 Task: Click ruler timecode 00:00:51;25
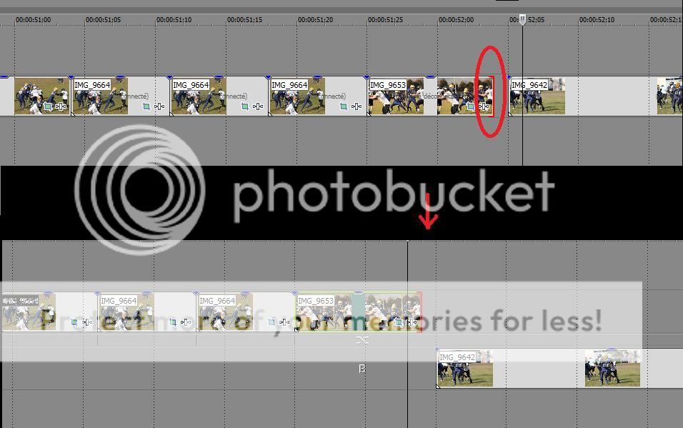(x=386, y=19)
